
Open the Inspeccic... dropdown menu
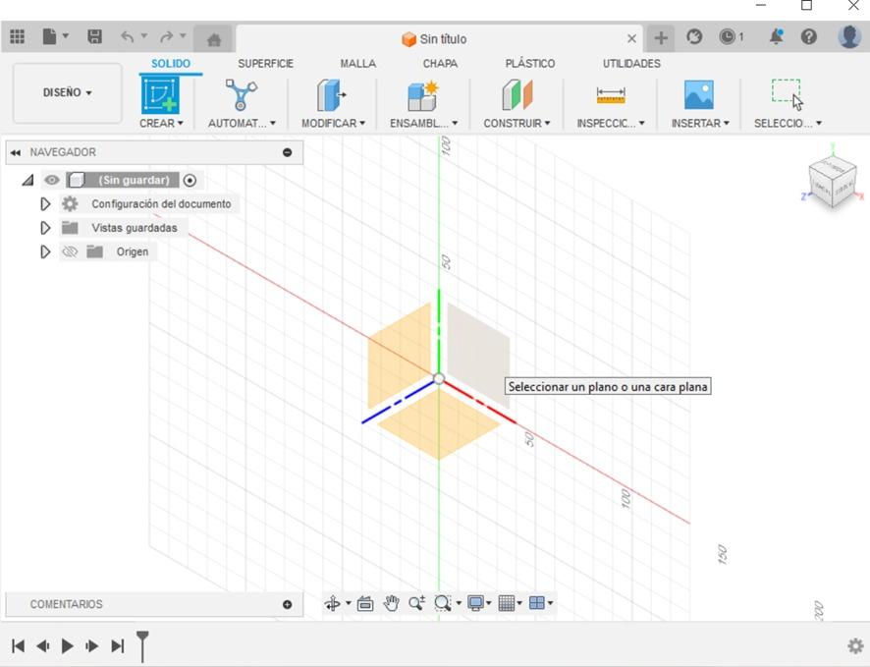point(611,123)
